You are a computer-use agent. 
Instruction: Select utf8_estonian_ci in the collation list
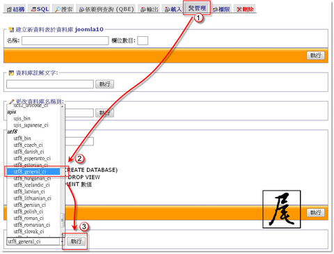point(33,165)
